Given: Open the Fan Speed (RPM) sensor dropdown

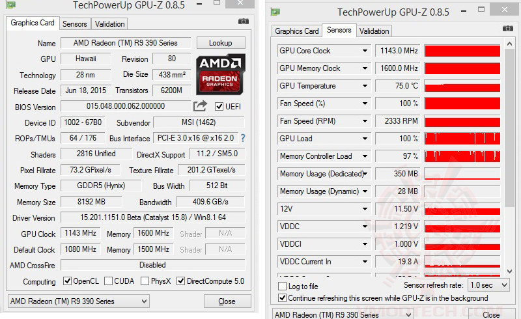Looking at the screenshot, I should pos(365,121).
